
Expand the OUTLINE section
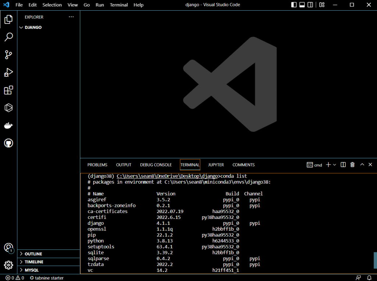point(33,254)
